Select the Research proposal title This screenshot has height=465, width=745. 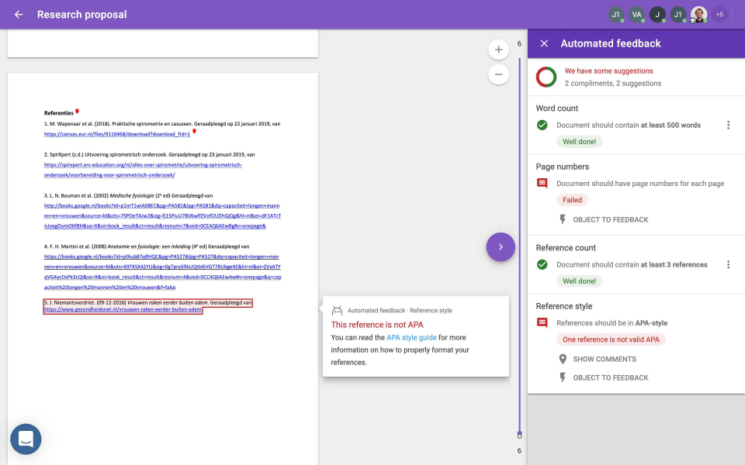pos(82,14)
